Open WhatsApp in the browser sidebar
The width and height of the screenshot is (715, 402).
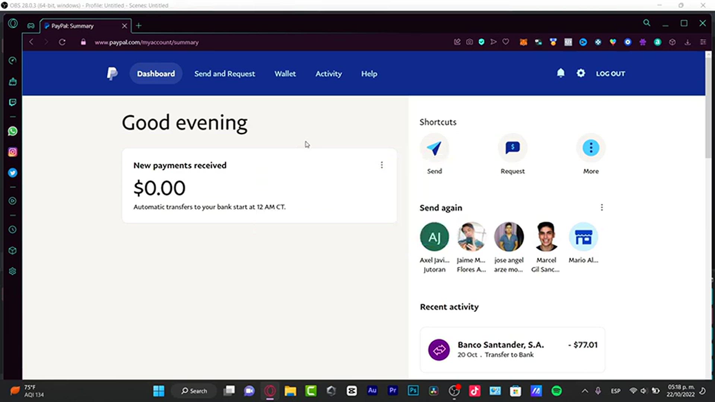point(13,131)
